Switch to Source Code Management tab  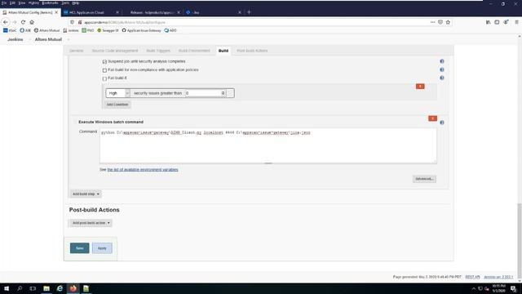(115, 51)
